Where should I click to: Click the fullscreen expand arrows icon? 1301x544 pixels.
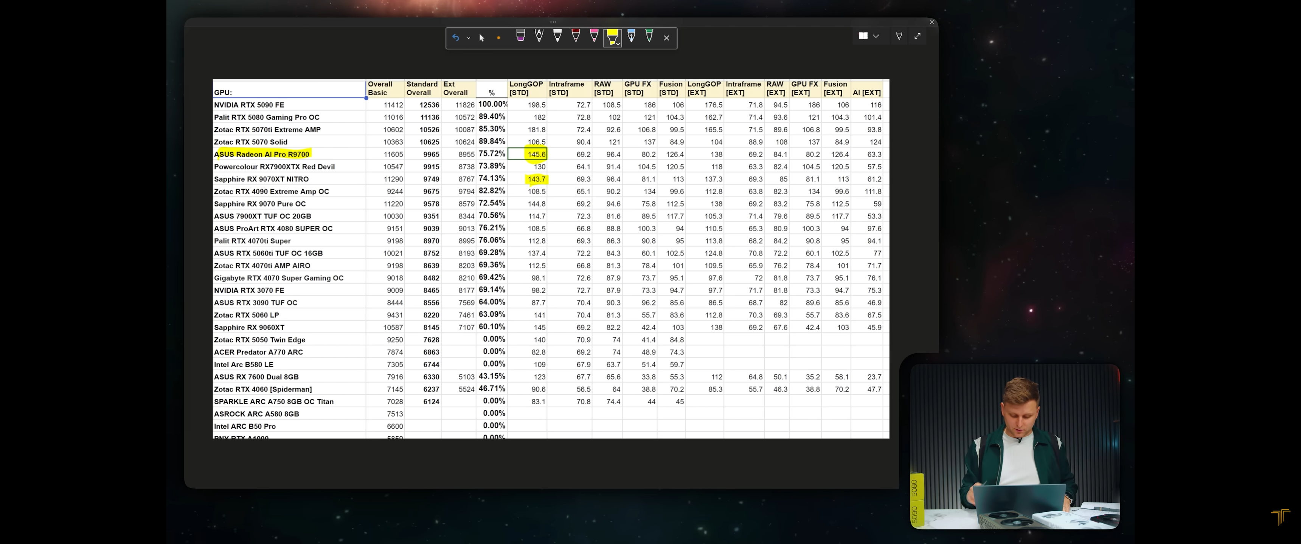point(917,36)
